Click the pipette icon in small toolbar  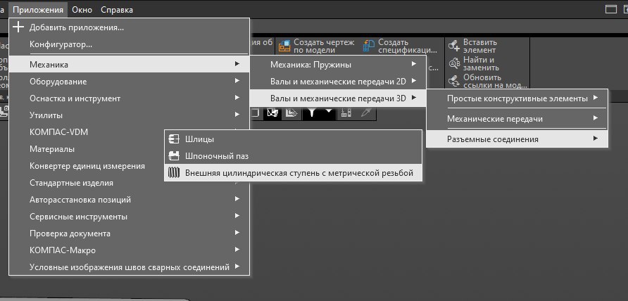(365, 113)
